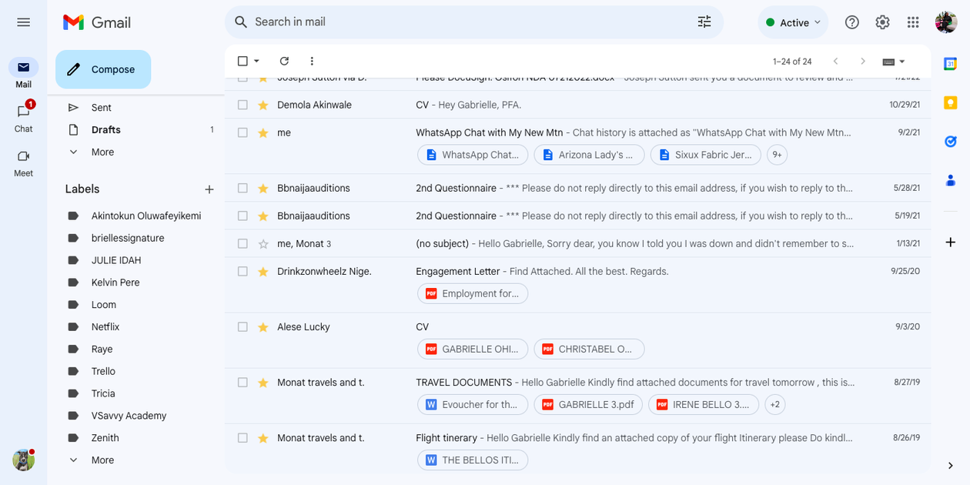Click the Search in mail field

462,22
